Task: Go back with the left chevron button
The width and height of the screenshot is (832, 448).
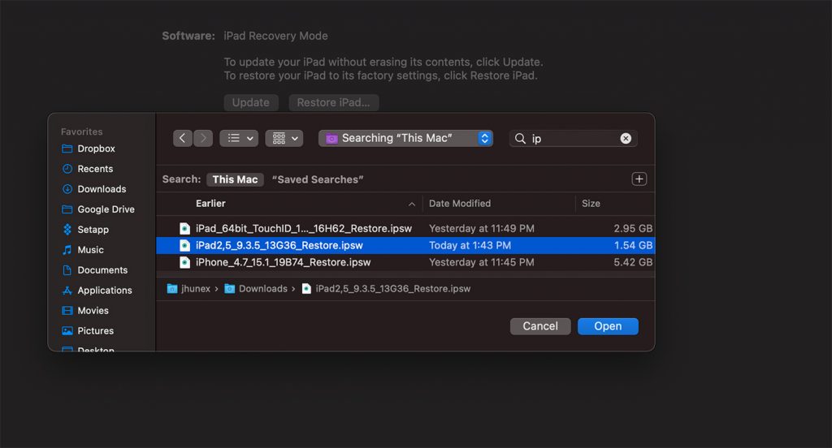Action: 183,138
